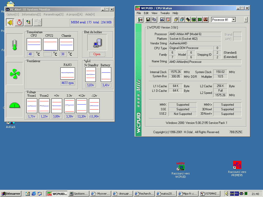The height and width of the screenshot is (197, 263).
Task: Open Paramétrage[S] menu in PC Alert III
Action: (53, 14)
